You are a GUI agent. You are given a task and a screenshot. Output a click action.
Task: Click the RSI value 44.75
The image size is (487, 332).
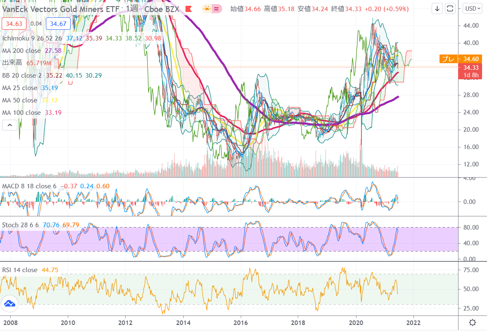50,270
